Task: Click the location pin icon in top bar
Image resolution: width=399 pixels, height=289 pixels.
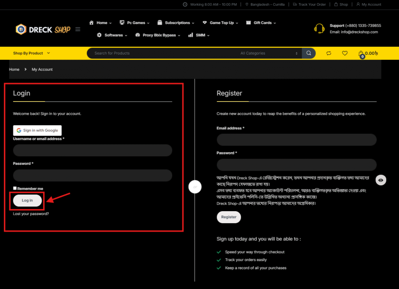Action: pos(247,4)
